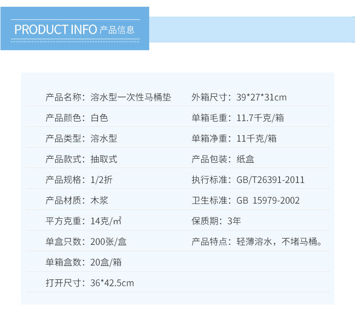Click the PRODUCT INFO 产品信息 header
The height and width of the screenshot is (309, 355).
[x=75, y=30]
